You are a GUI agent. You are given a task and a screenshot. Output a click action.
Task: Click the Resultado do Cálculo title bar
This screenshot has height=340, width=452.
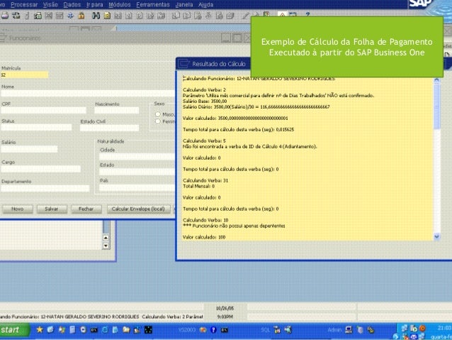[214, 64]
